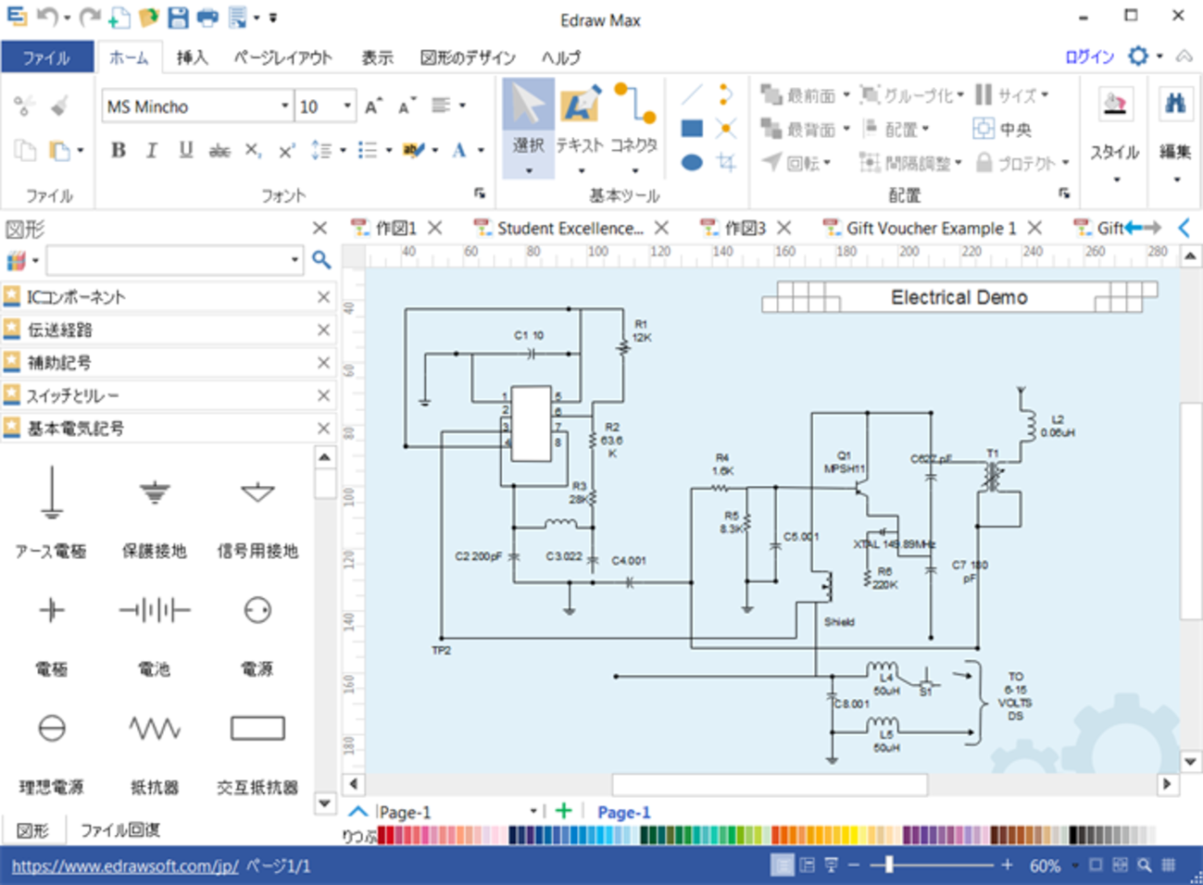1203x885 pixels.
Task: Toggle italic text formatting
Action: coord(152,150)
